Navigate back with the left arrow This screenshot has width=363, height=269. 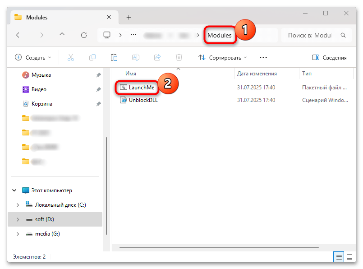click(18, 35)
